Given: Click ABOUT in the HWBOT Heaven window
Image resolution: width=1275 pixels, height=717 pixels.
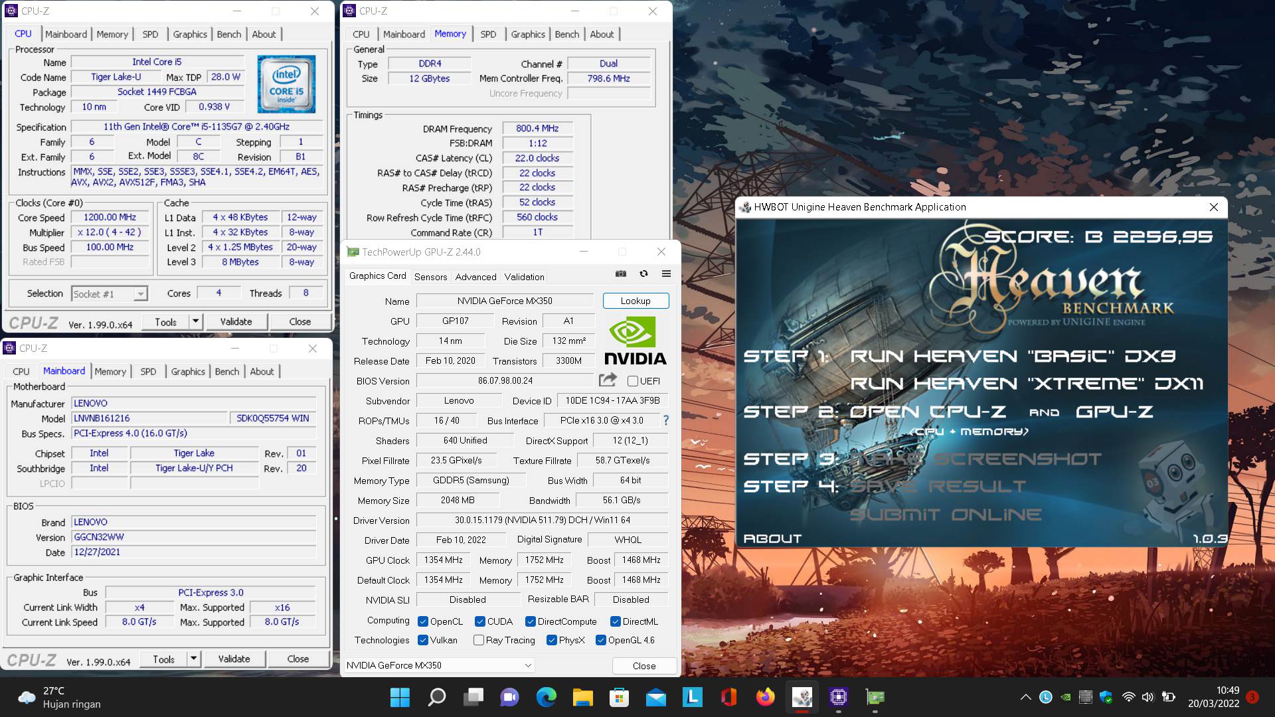Looking at the screenshot, I should 772,538.
